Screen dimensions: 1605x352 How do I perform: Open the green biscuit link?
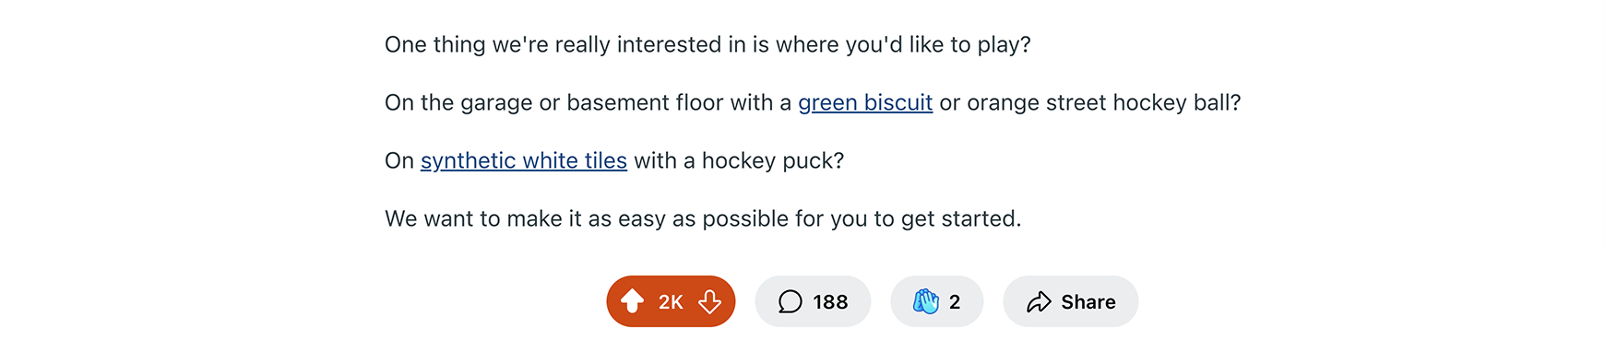click(x=865, y=102)
